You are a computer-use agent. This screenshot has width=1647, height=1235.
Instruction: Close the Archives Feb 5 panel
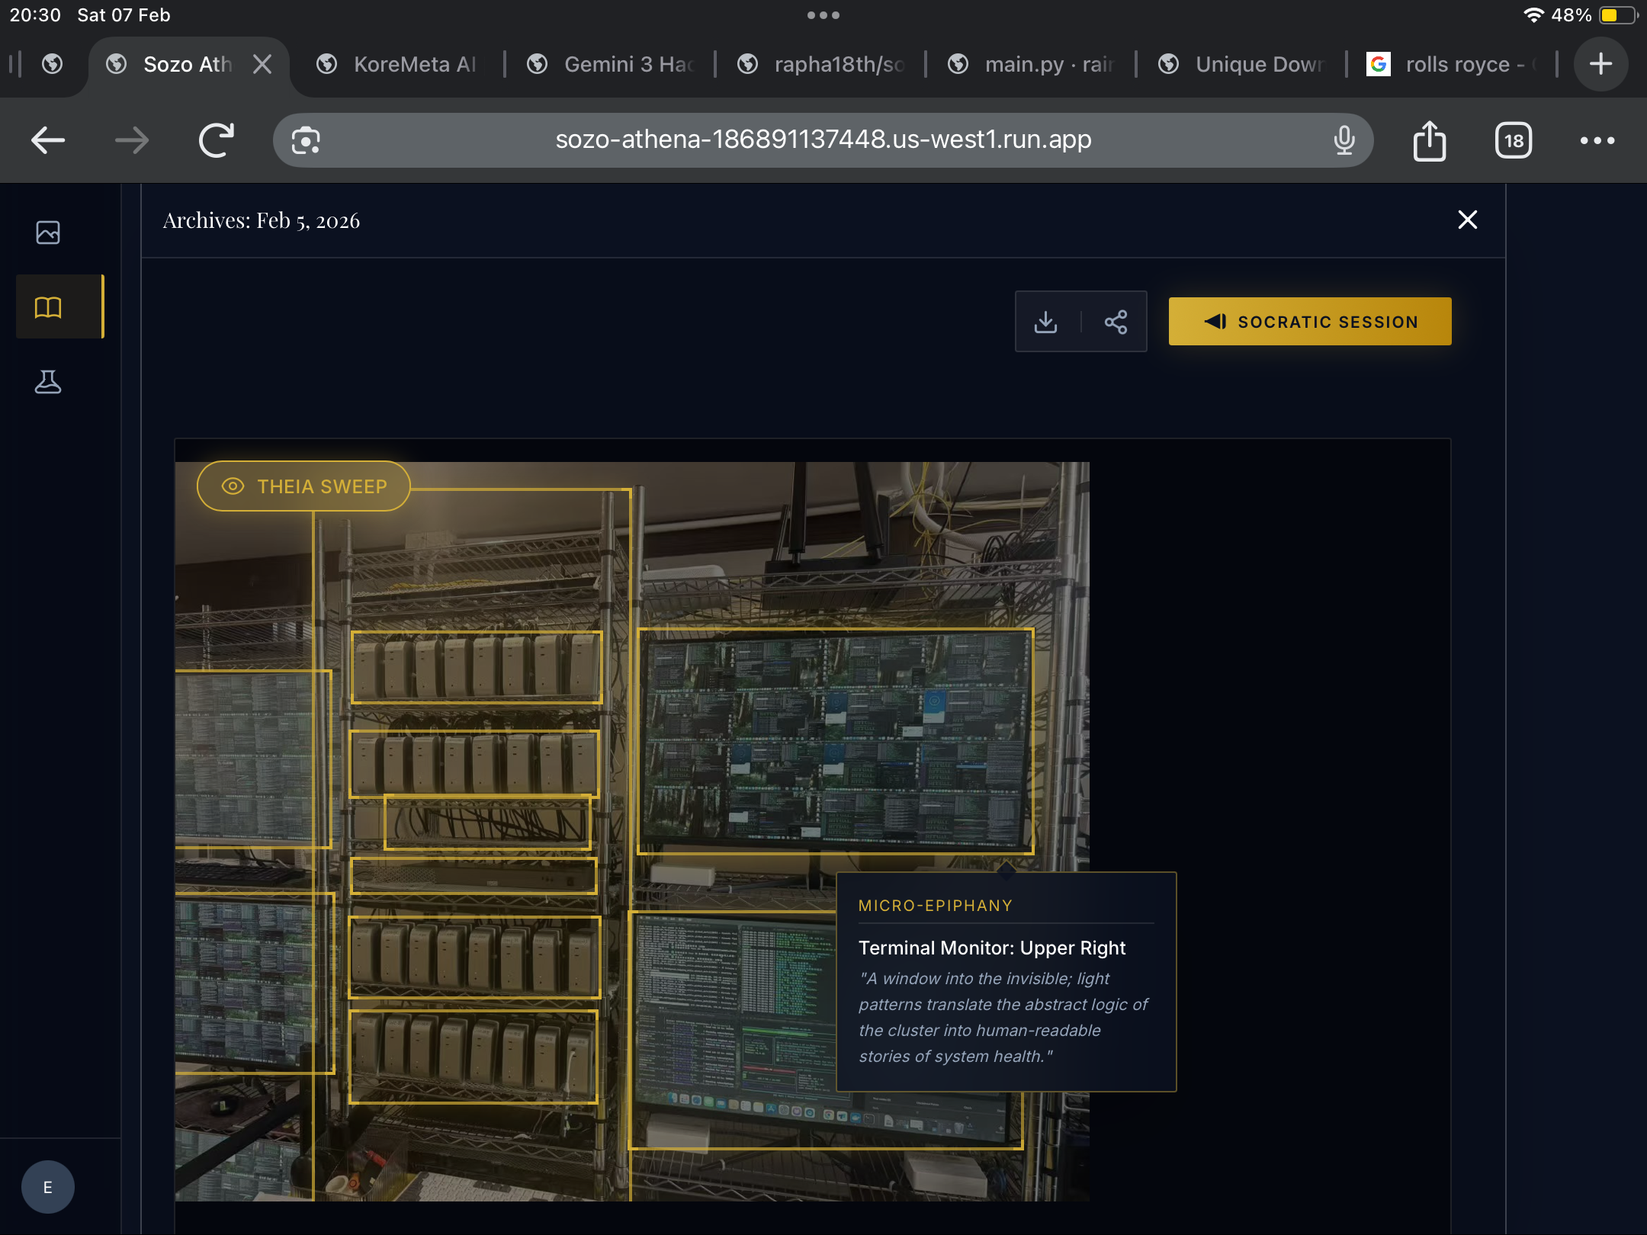(1467, 220)
